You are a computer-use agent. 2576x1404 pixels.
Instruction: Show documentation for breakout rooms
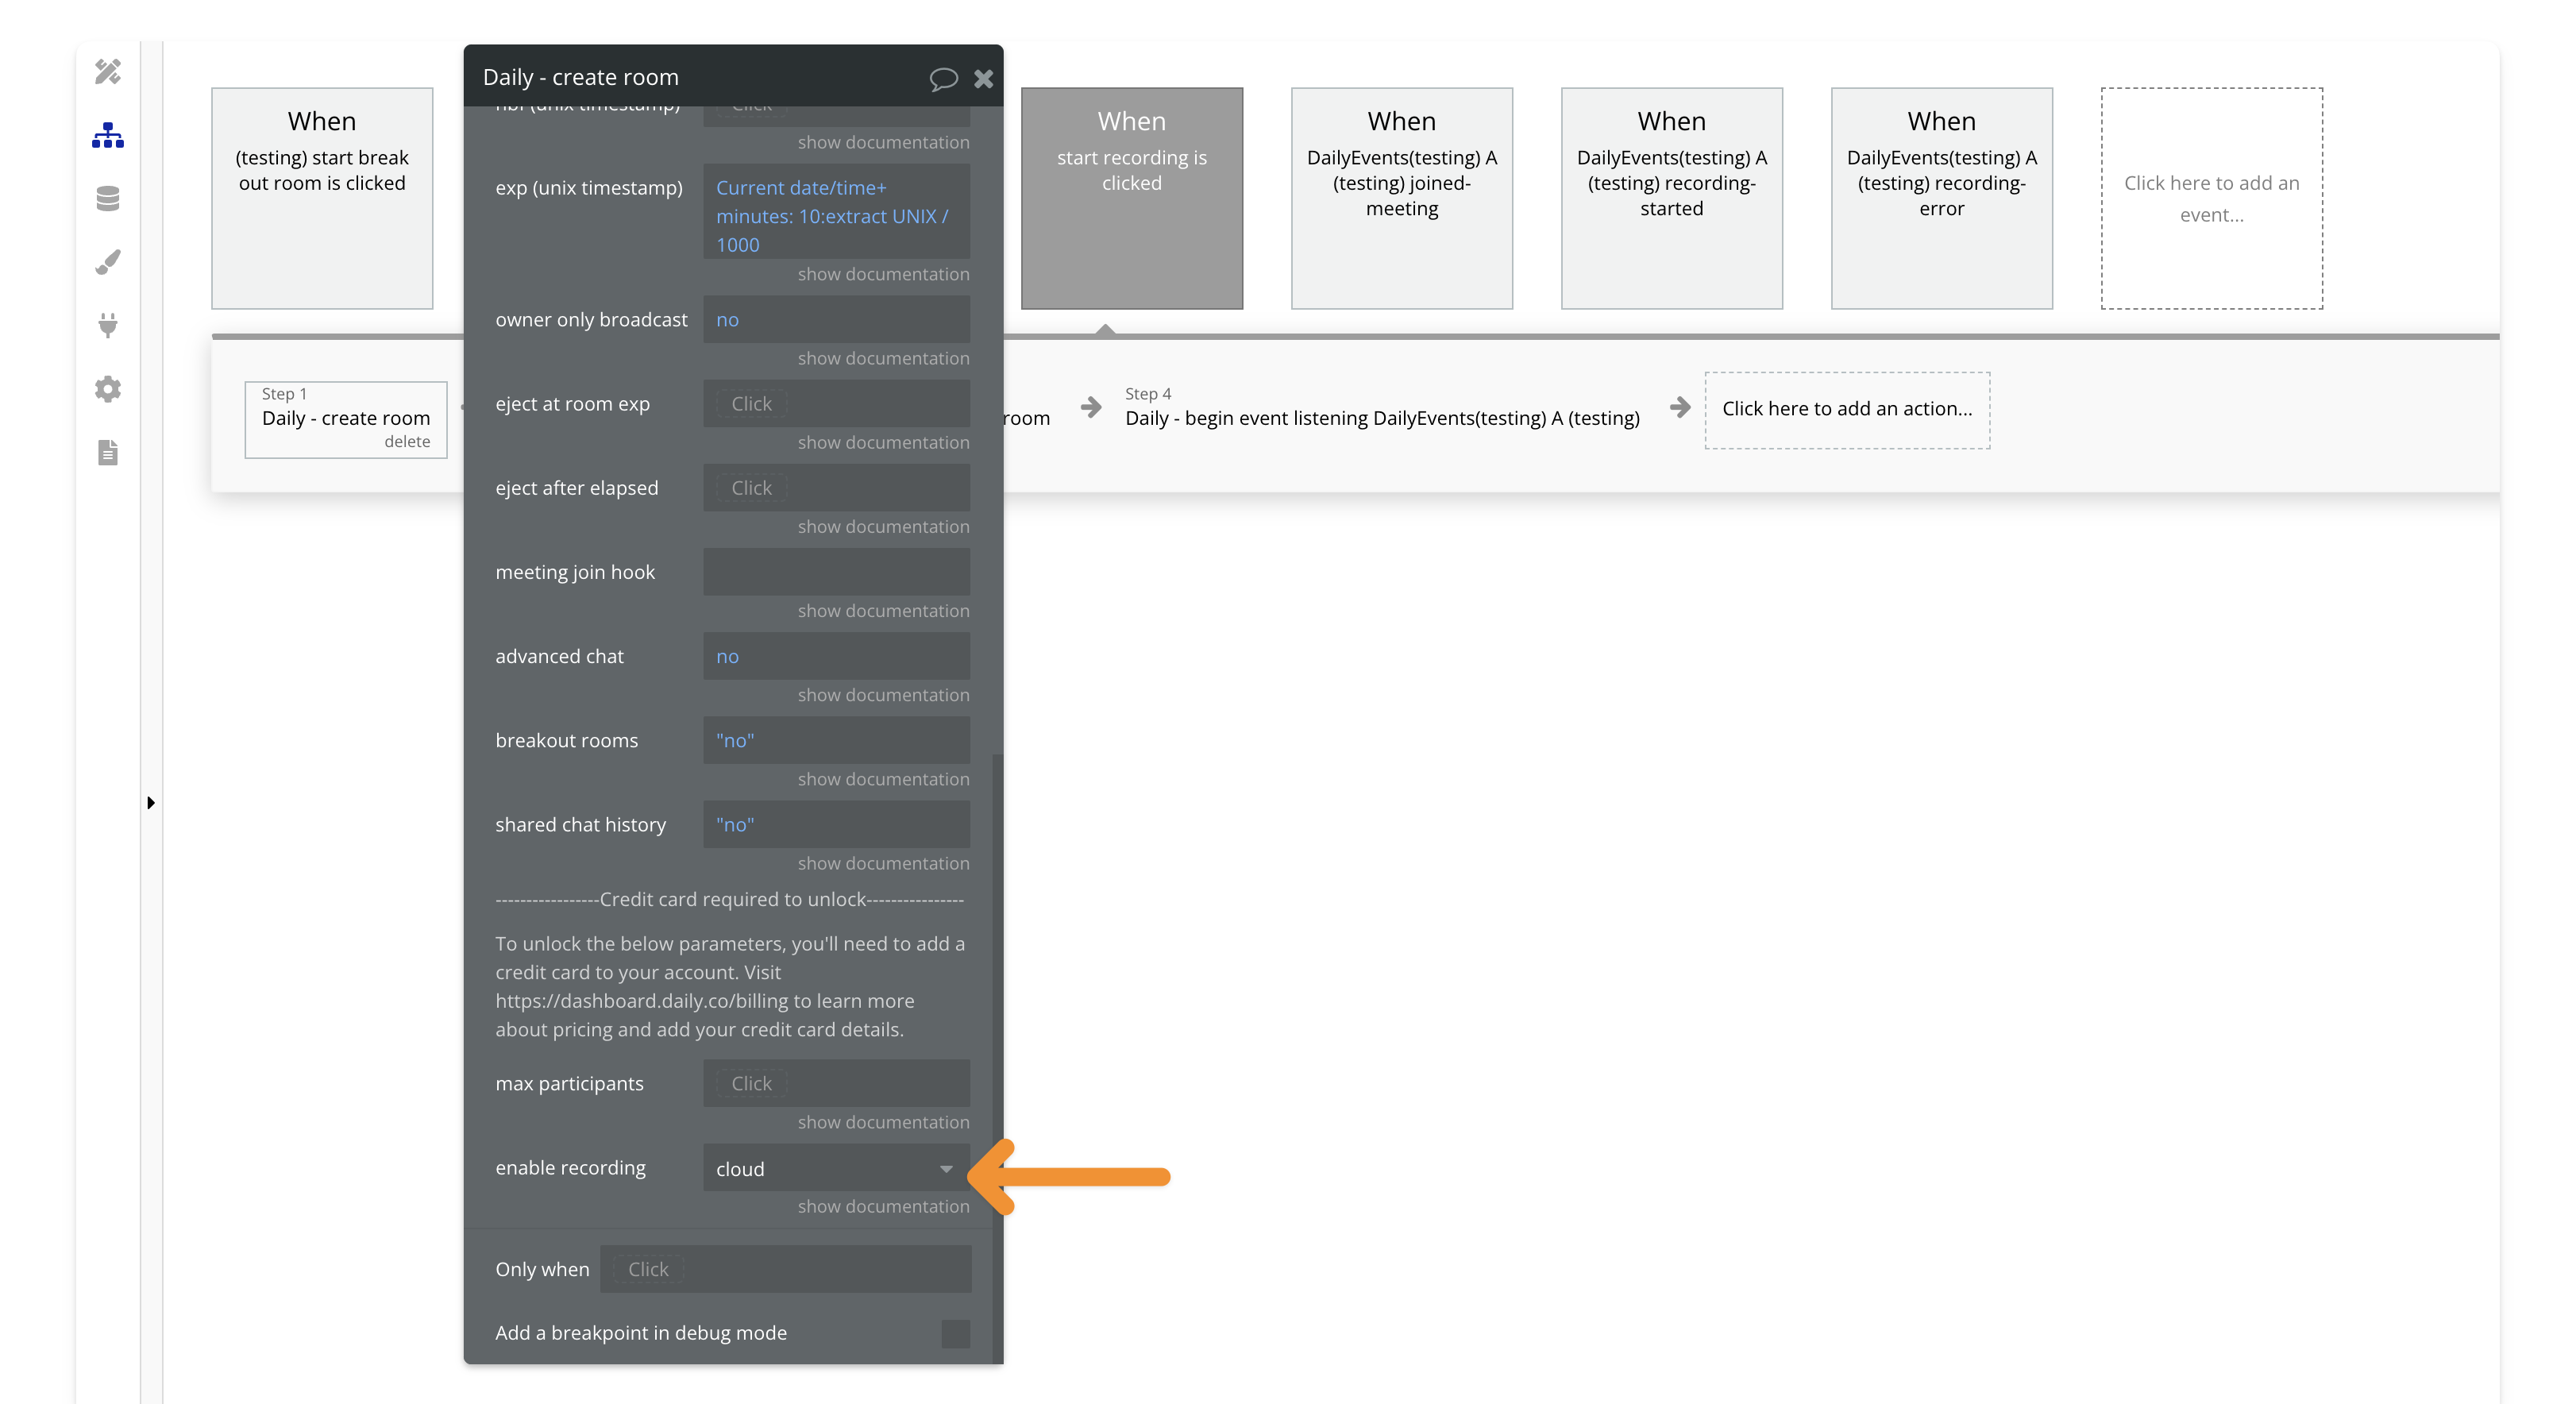coord(883,778)
